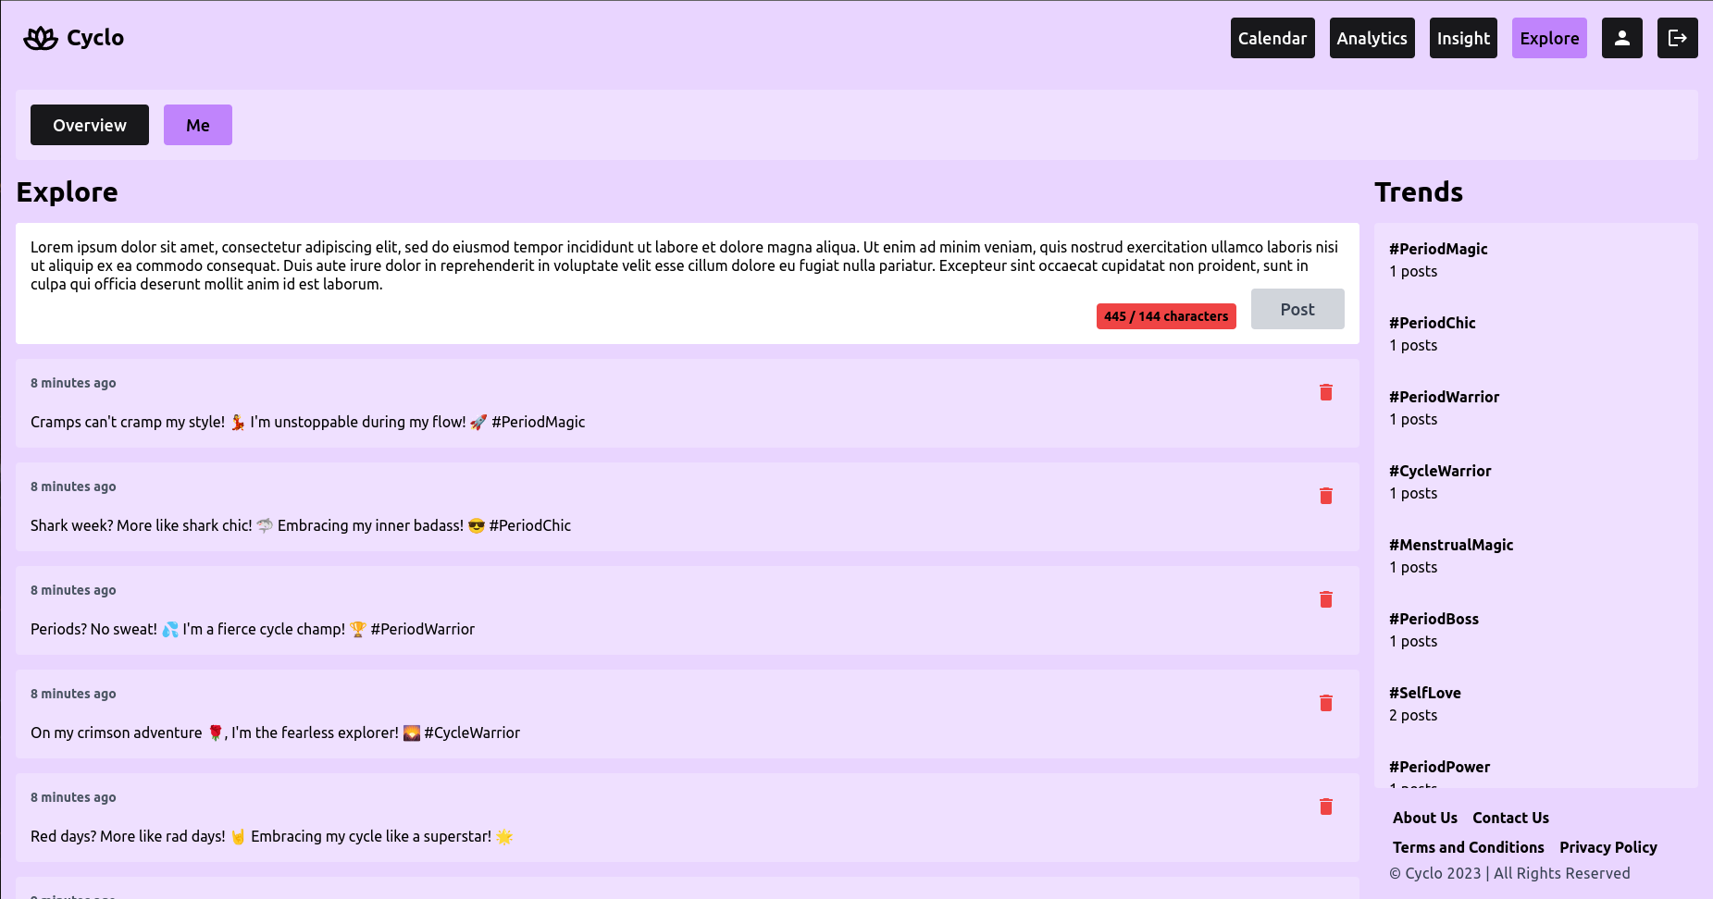Click the 'Cramps can't cramp my style' post text

click(307, 422)
